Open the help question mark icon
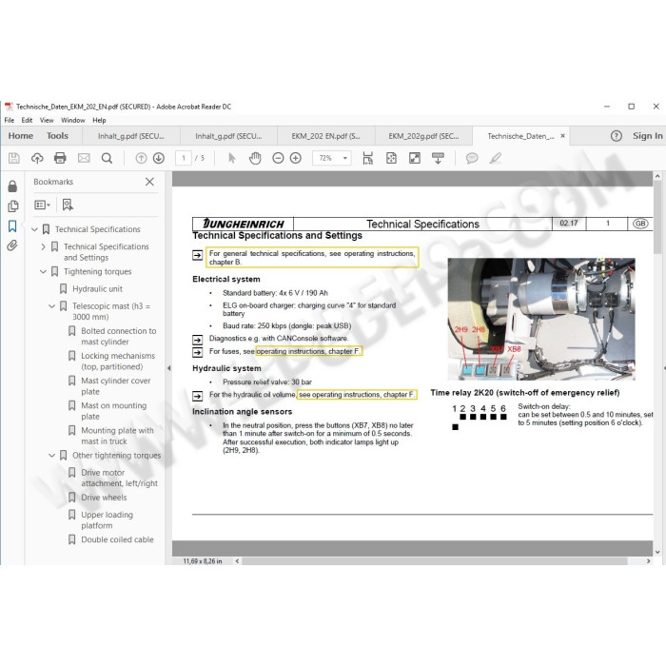The width and height of the screenshot is (666, 666). point(616,136)
